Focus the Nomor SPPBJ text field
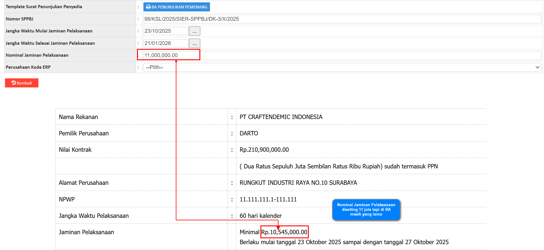Viewport: 544px width, 250px height. pyautogui.click(x=342, y=19)
